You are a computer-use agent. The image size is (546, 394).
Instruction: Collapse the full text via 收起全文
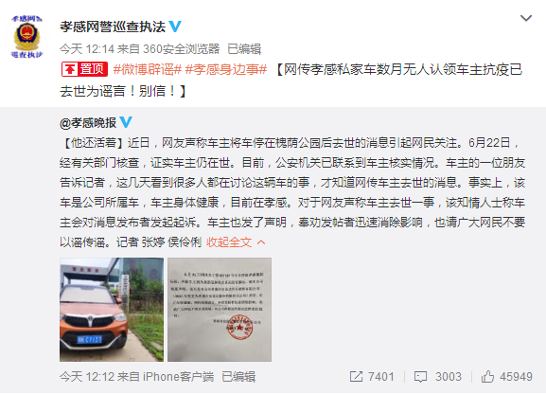(229, 242)
